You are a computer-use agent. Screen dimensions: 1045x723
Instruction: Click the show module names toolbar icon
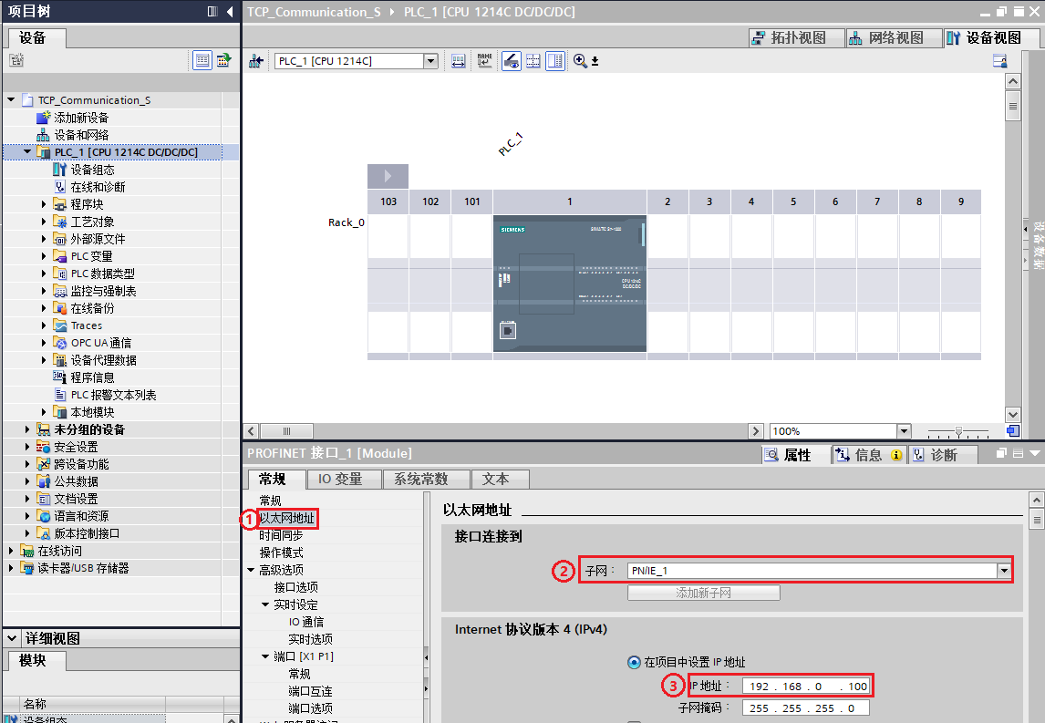[x=484, y=61]
